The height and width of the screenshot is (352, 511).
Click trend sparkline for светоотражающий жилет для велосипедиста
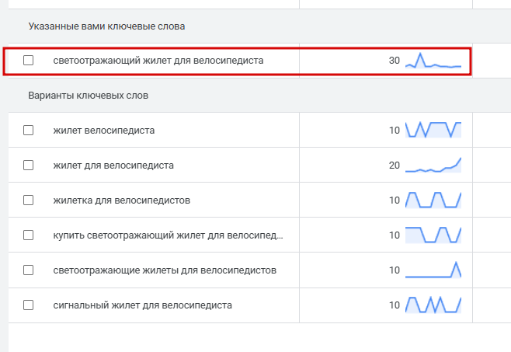(433, 61)
